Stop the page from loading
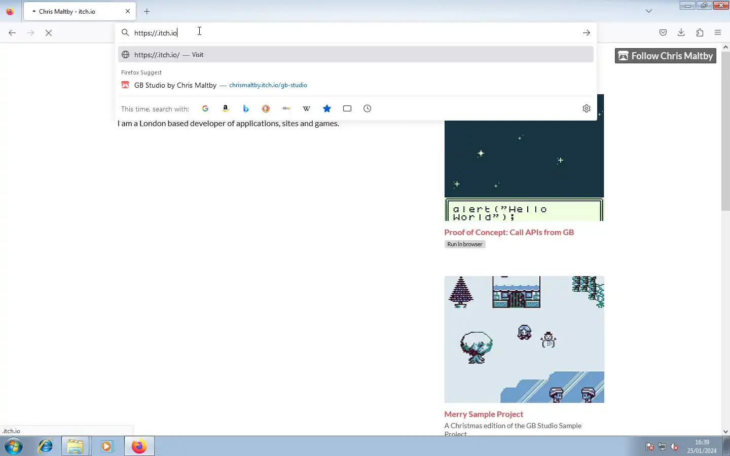The width and height of the screenshot is (730, 456). [49, 32]
